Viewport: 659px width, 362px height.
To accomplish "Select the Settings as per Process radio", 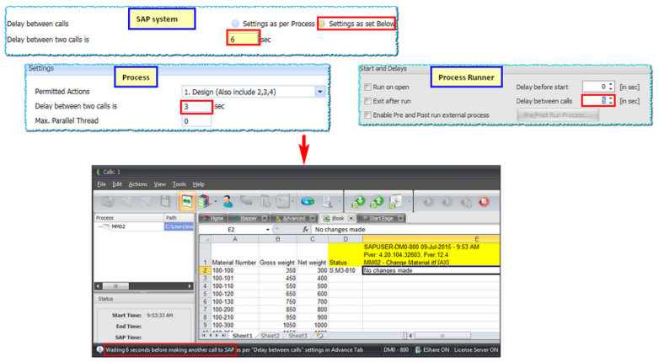I will 235,24.
